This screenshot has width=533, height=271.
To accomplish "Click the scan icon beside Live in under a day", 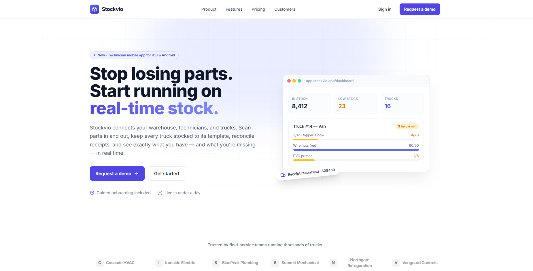I will click(160, 193).
